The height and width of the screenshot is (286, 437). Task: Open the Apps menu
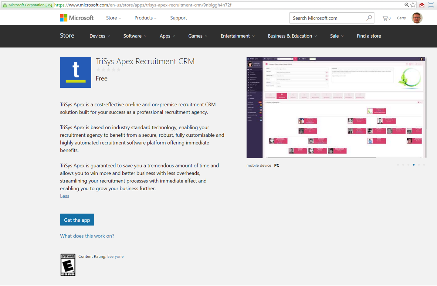click(x=168, y=36)
